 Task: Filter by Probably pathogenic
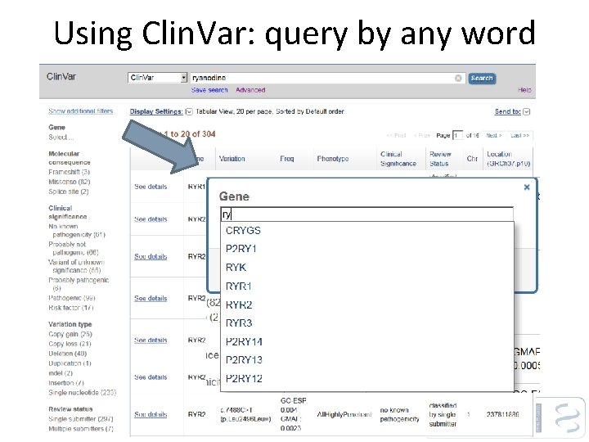[x=79, y=284]
